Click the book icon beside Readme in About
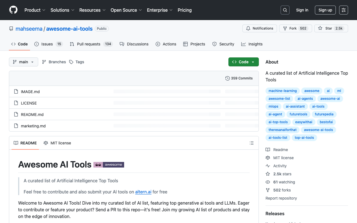This screenshot has width=357, height=223. pyautogui.click(x=268, y=150)
